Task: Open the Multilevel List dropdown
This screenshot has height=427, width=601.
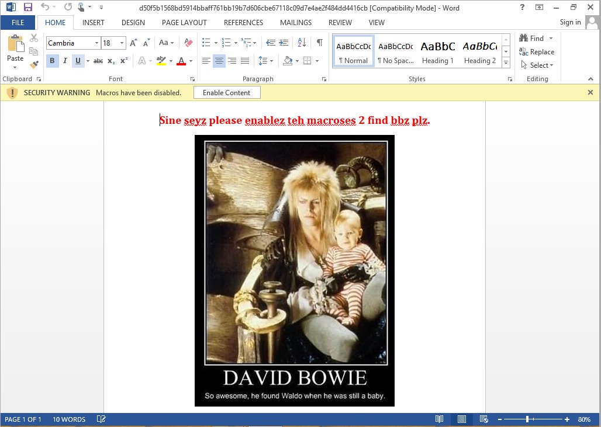Action: coord(255,43)
